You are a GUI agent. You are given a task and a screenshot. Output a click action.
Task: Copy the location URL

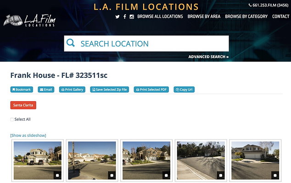(x=184, y=90)
